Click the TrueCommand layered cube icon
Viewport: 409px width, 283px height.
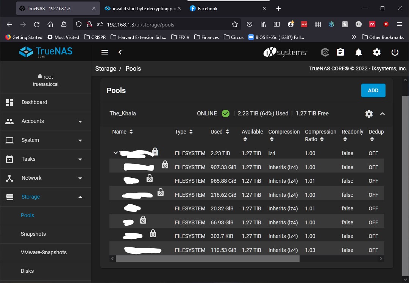325,52
